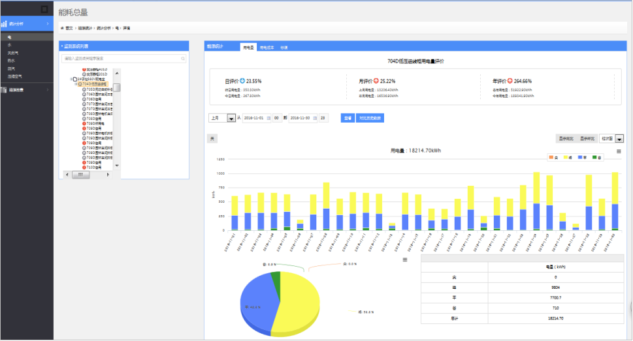Open pie chart hamburger export menu
633x341 pixels.
[405, 260]
